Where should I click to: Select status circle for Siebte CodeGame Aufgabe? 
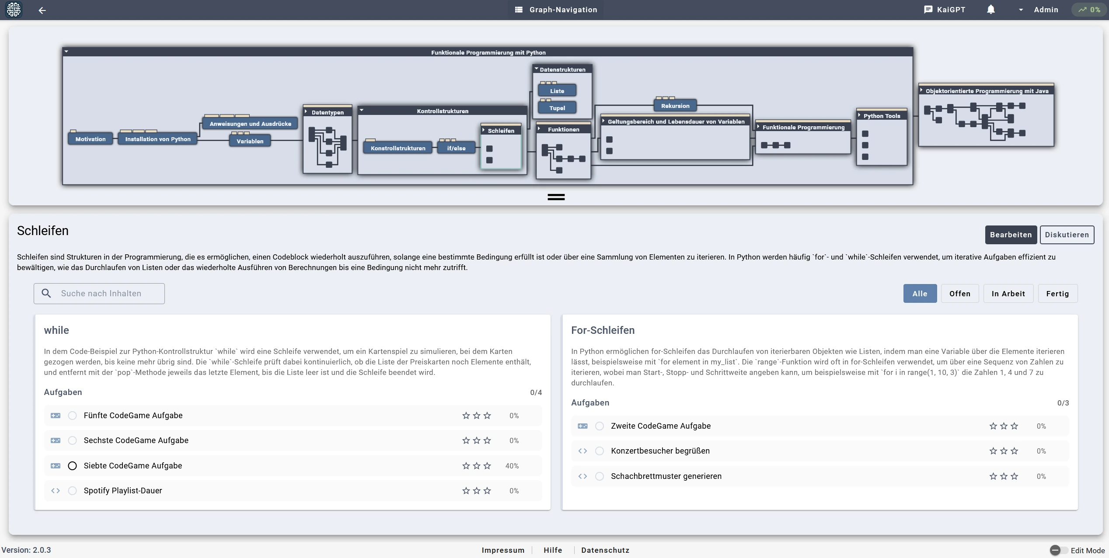(73, 466)
